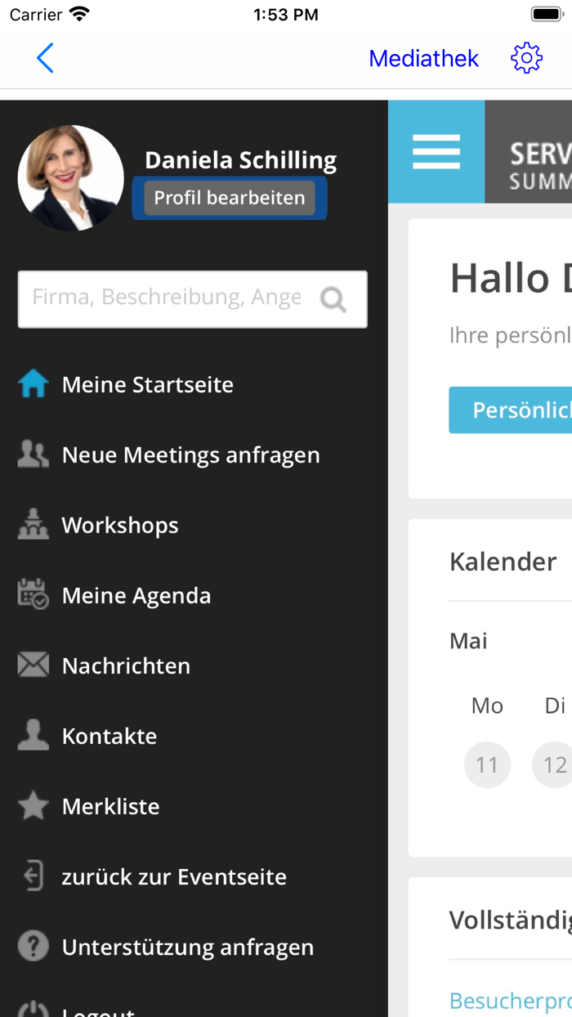Tap Daniela Schilling's profile photo

tap(71, 178)
